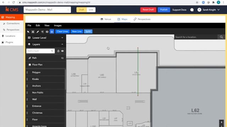This screenshot has height=127, width=227.
Task: Open Connections in the sidebar
Action: coord(12,23)
